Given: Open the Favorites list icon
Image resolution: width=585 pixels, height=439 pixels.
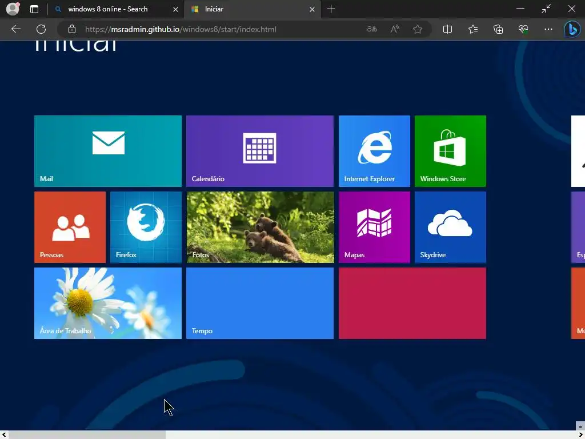Looking at the screenshot, I should click(472, 29).
